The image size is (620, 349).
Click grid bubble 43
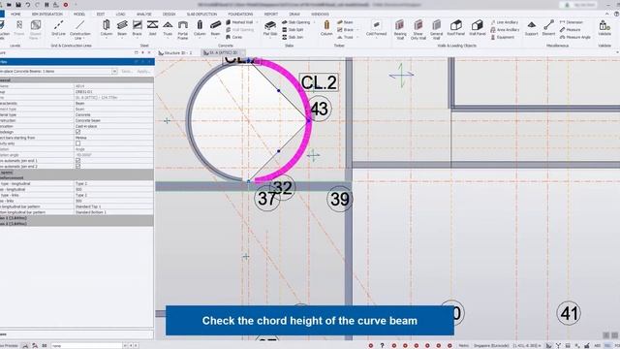click(320, 109)
